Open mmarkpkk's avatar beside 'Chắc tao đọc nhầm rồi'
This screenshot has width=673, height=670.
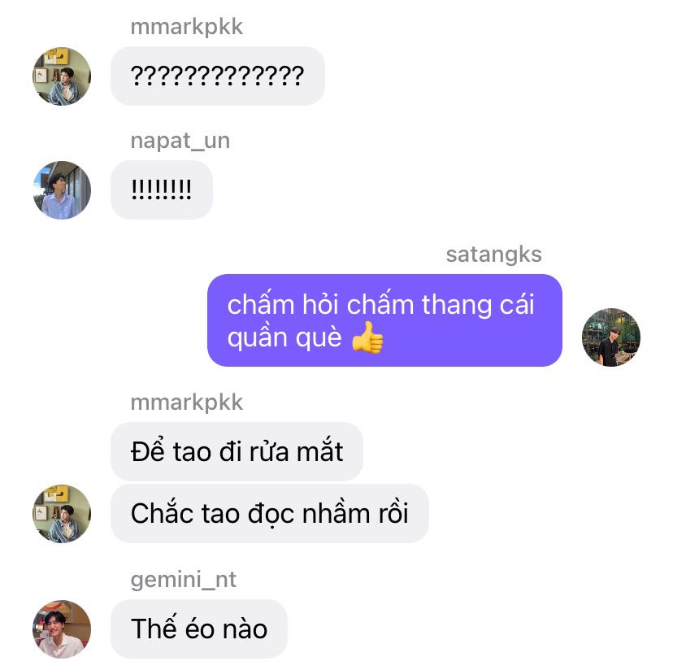coord(62,514)
